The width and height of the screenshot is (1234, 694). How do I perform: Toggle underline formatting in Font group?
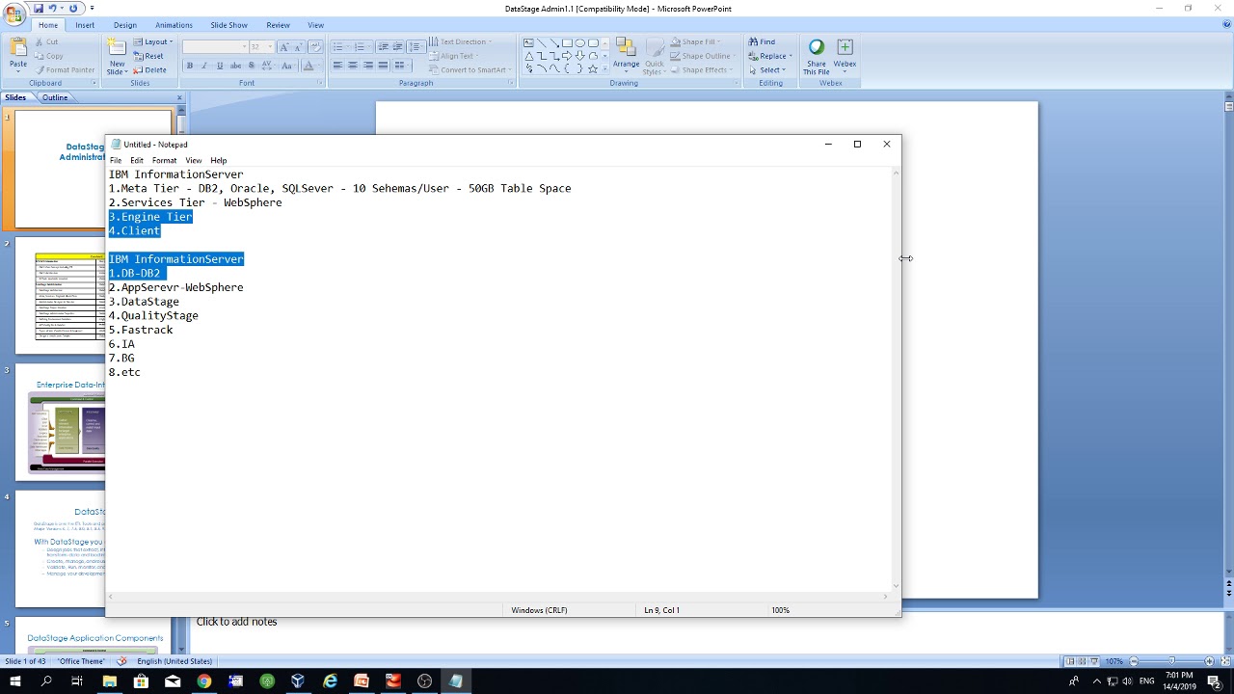click(x=220, y=66)
